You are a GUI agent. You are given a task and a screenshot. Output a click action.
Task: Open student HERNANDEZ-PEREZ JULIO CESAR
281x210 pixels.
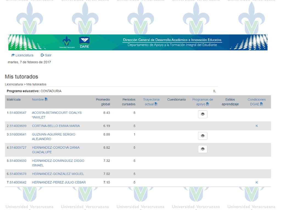pyautogui.click(x=59, y=182)
